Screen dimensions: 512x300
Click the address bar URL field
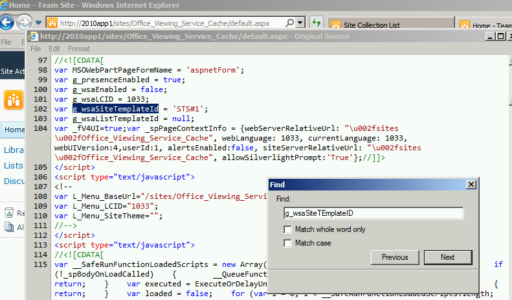[165, 23]
